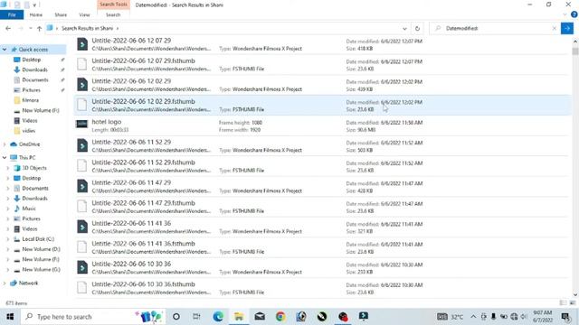This screenshot has height=325, width=579.
Task: Select Untitle-2022-06-06 11 47 29 Filmora project icon
Action: 82,186
